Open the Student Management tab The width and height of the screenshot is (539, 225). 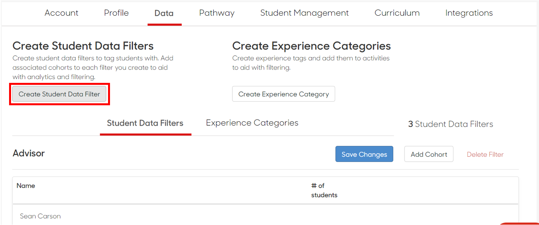point(304,13)
